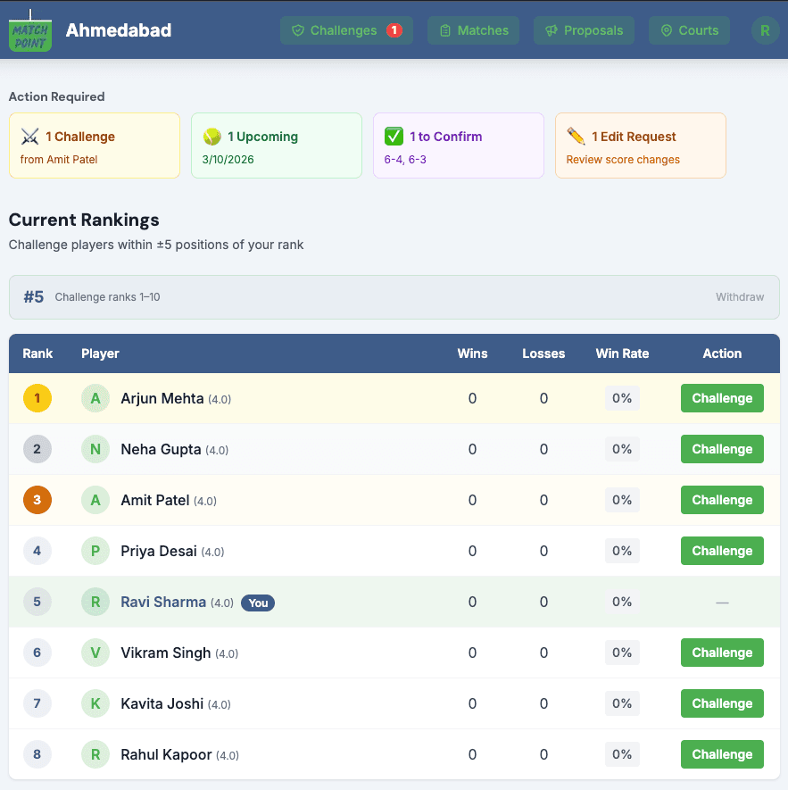Click the tennis ball upcoming icon

(x=212, y=137)
